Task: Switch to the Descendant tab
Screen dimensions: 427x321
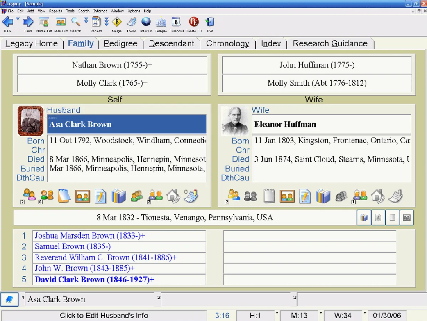Action: tap(172, 43)
